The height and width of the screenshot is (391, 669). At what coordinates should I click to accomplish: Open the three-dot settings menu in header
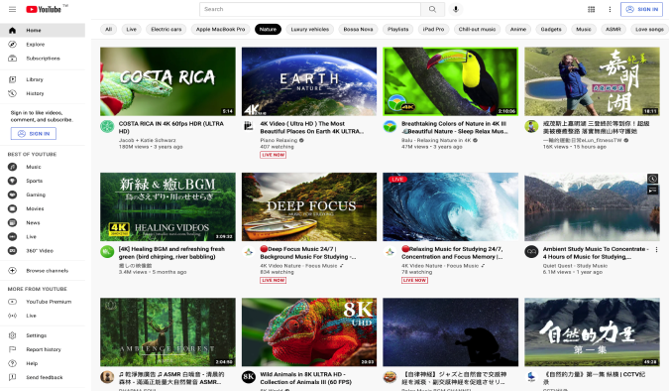pyautogui.click(x=610, y=9)
